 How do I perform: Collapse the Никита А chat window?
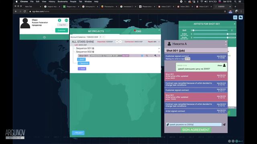(x=226, y=44)
